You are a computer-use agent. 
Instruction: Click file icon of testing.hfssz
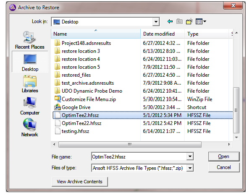click(x=58, y=131)
